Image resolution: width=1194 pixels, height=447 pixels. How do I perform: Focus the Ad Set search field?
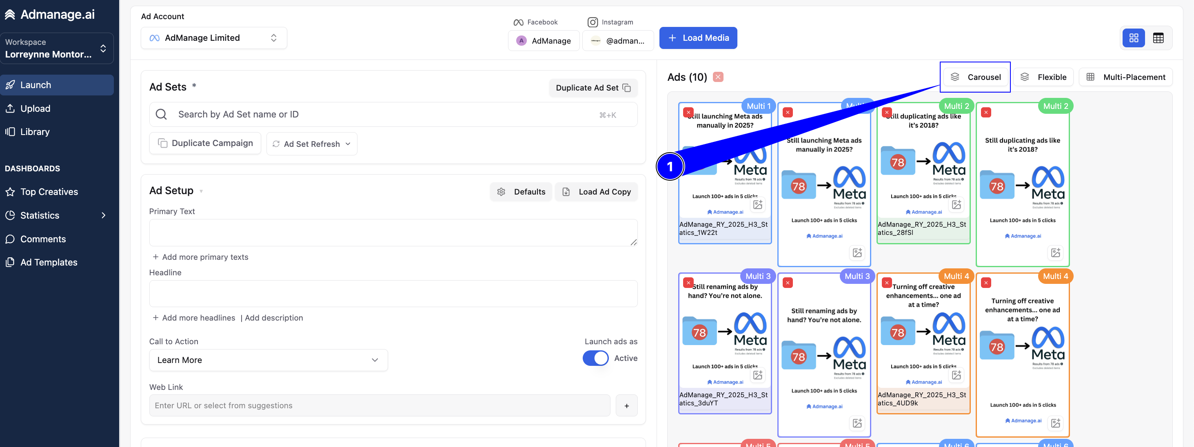coord(393,115)
